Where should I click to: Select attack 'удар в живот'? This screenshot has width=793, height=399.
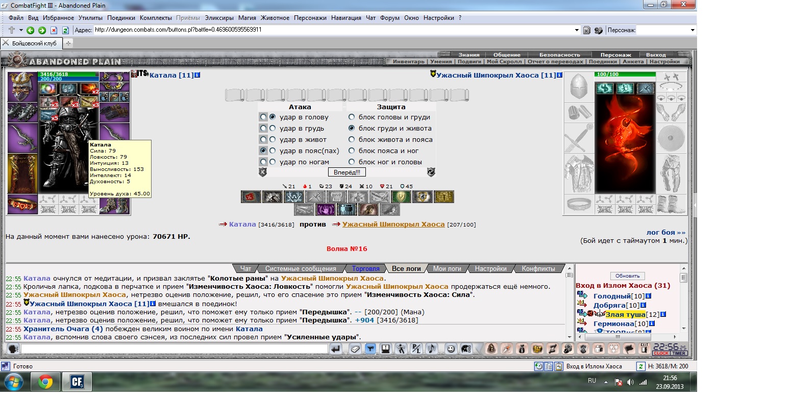click(273, 139)
